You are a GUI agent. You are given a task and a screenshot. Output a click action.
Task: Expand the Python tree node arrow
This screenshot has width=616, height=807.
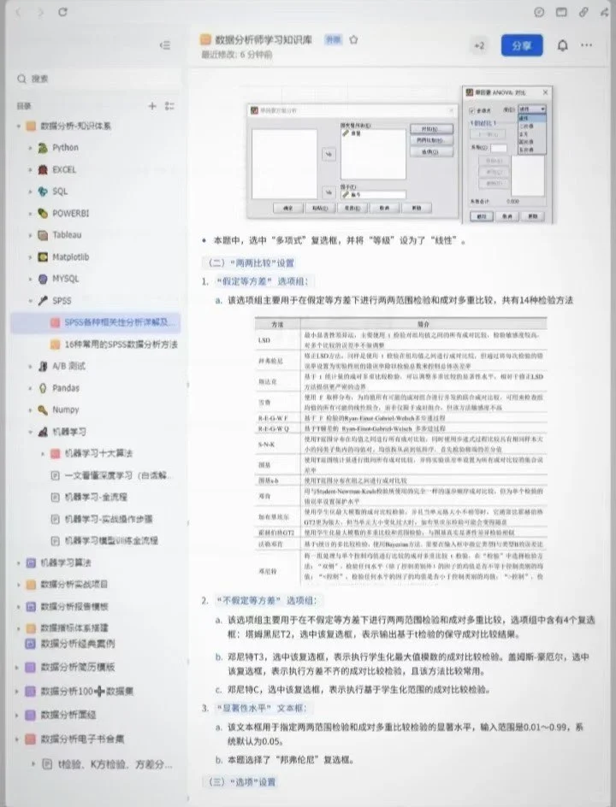pyautogui.click(x=31, y=148)
